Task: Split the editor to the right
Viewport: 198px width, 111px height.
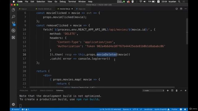Action: (181, 9)
